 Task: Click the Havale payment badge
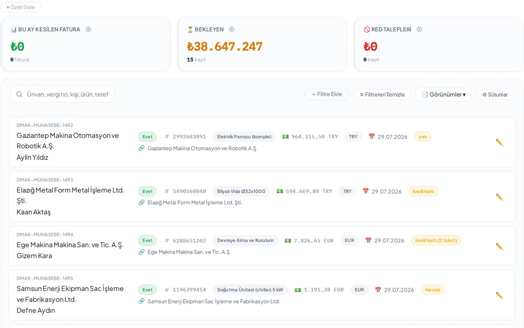pos(433,290)
